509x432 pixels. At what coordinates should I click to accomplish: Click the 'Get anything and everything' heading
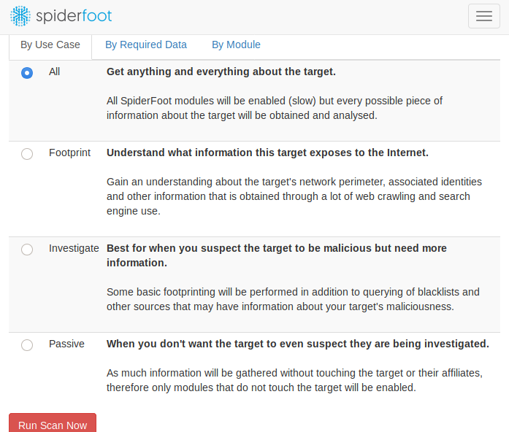[221, 72]
